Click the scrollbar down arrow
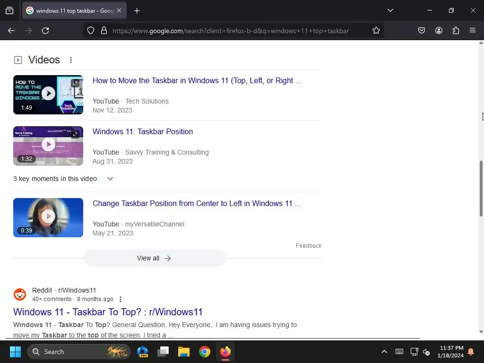 481,332
